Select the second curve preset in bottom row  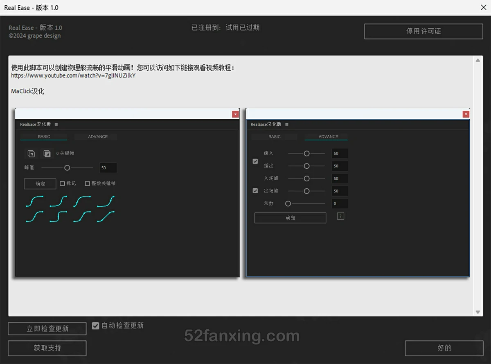pos(59,217)
